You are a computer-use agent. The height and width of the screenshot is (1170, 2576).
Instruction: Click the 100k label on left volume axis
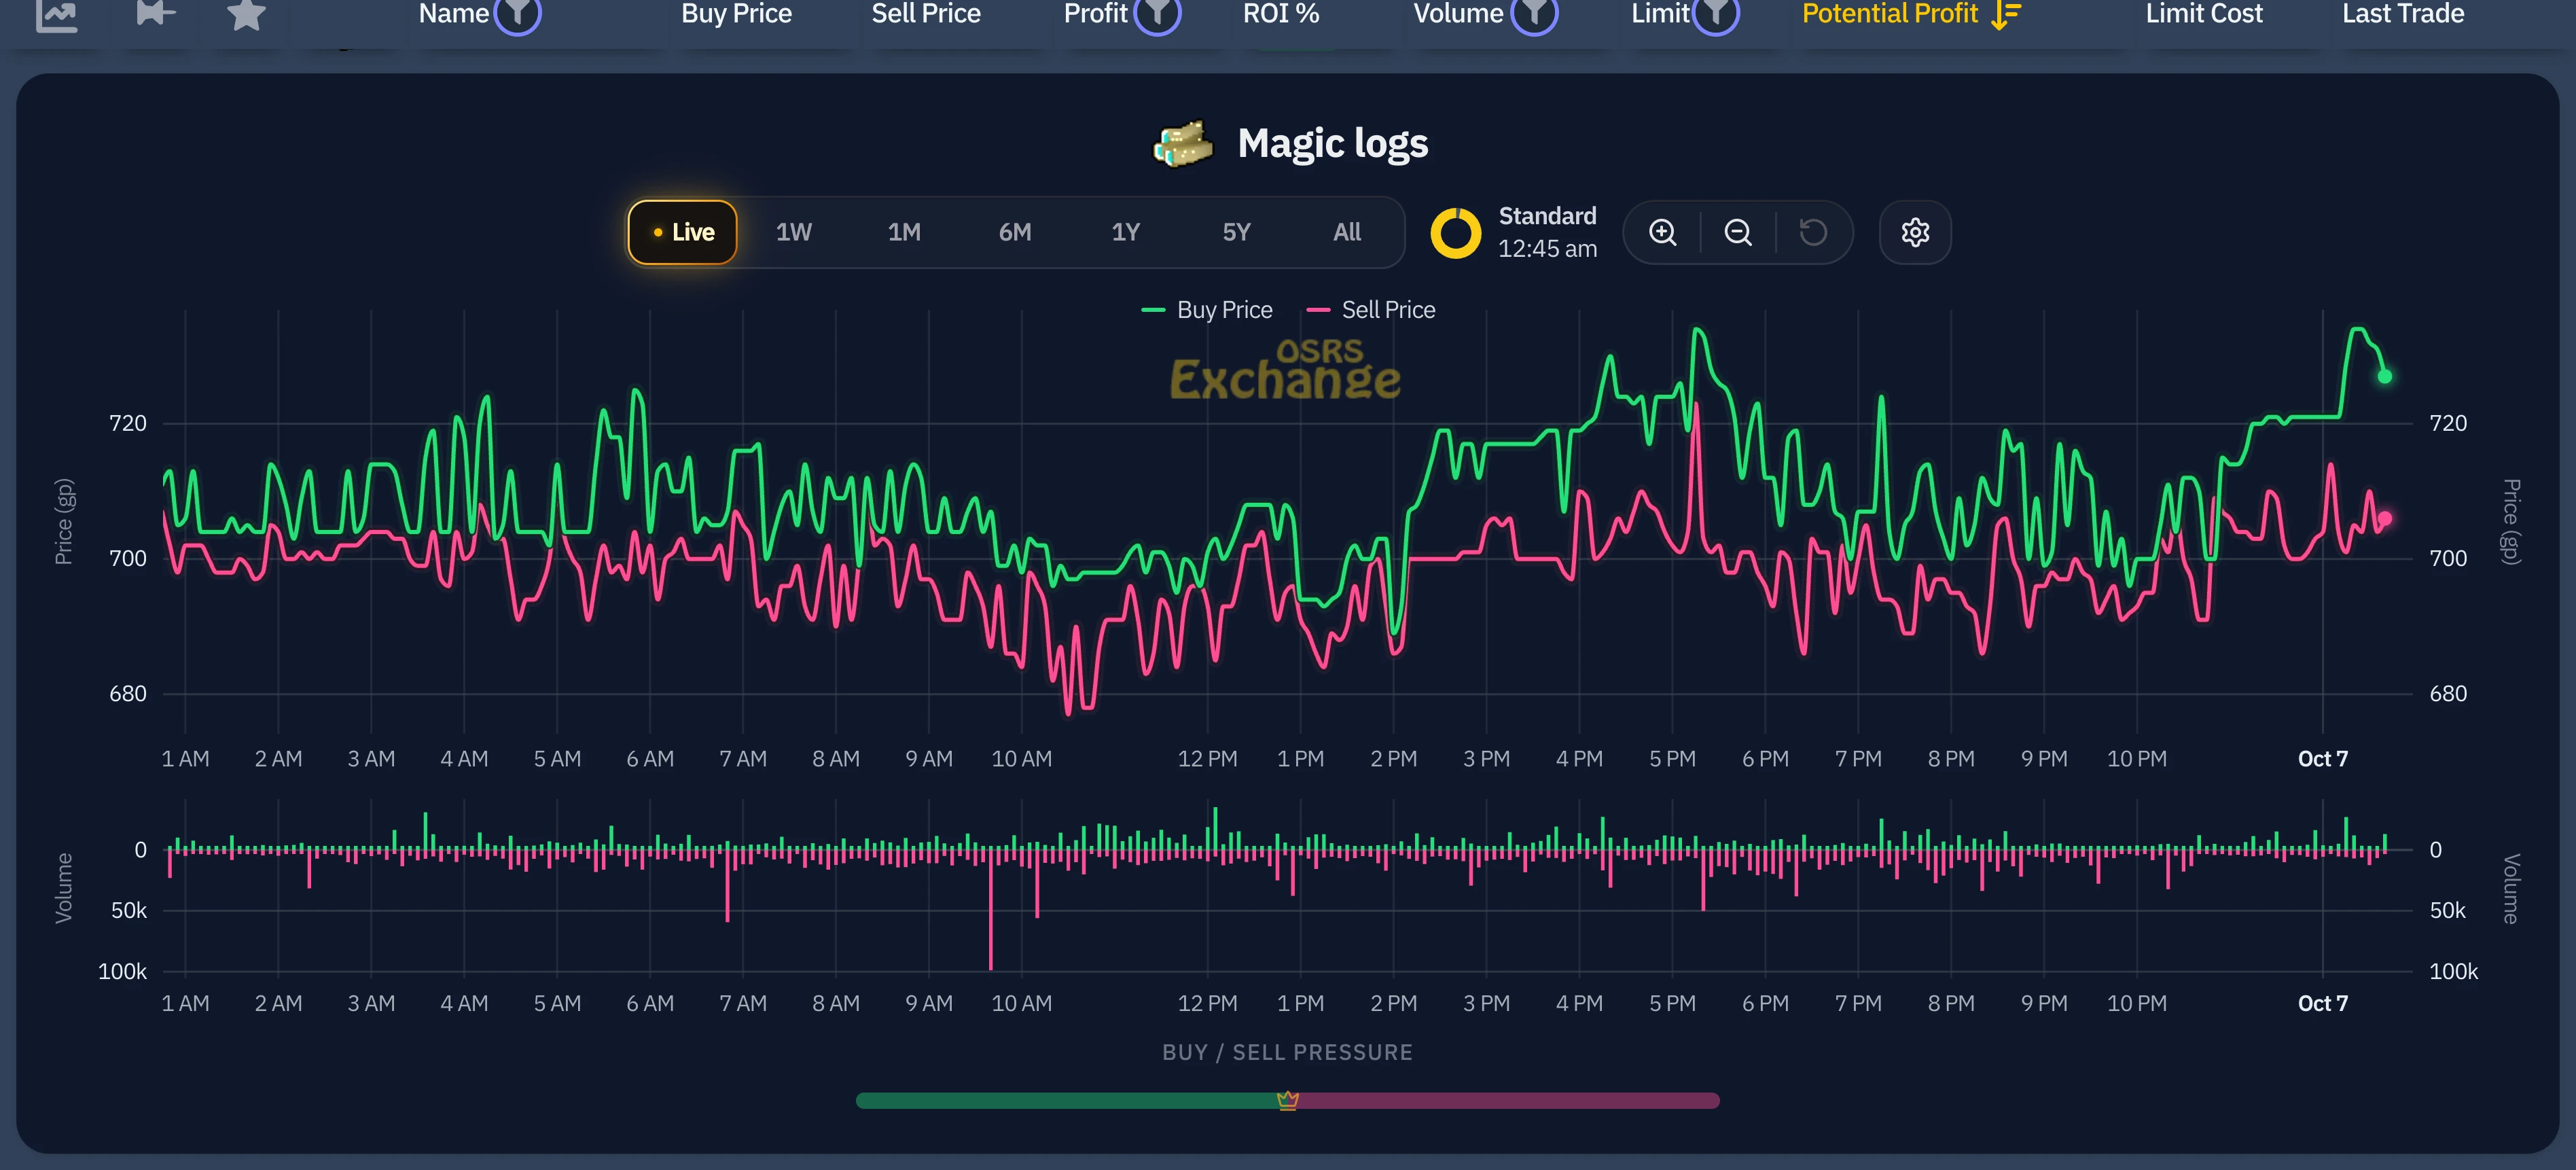pyautogui.click(x=122, y=972)
